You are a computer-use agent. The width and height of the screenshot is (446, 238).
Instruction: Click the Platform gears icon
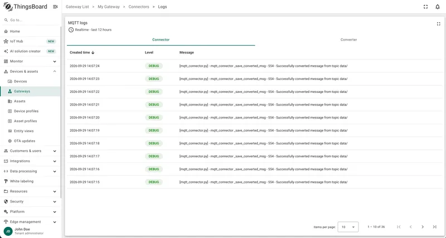(6, 212)
